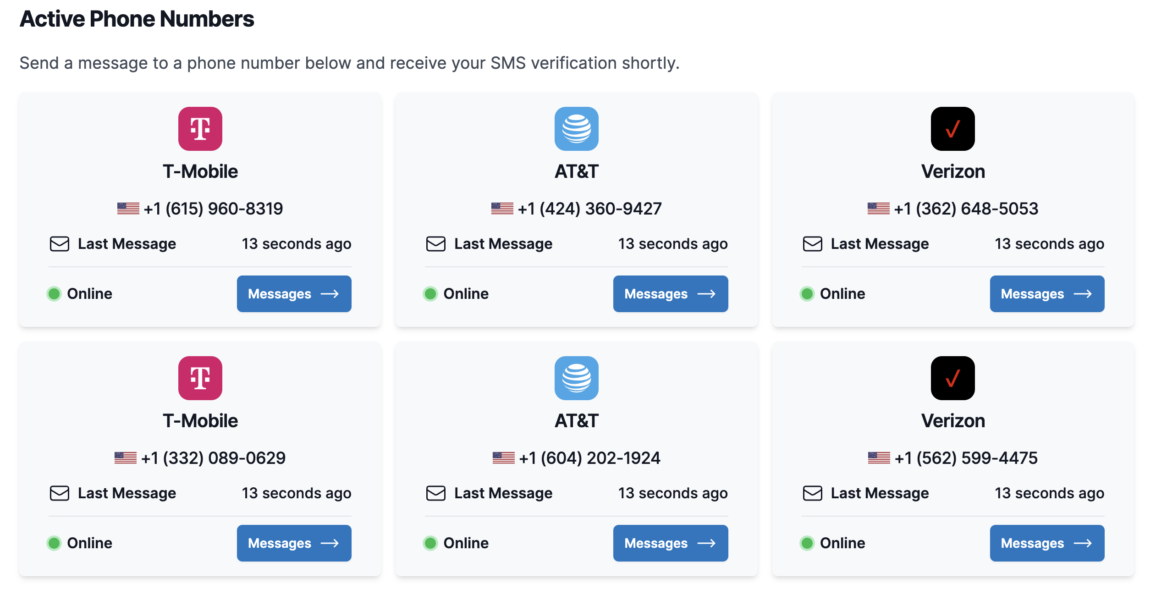Click US flag beside +1 (615) 960-8319
Screen dimensions: 1156x595
pos(128,209)
